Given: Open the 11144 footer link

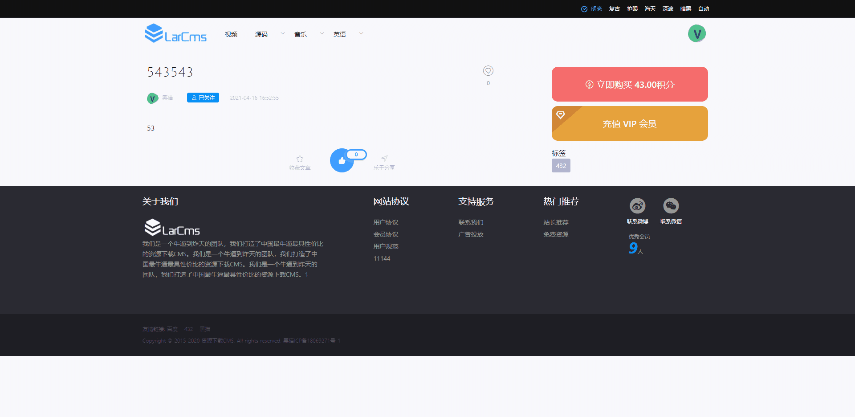Looking at the screenshot, I should [382, 258].
